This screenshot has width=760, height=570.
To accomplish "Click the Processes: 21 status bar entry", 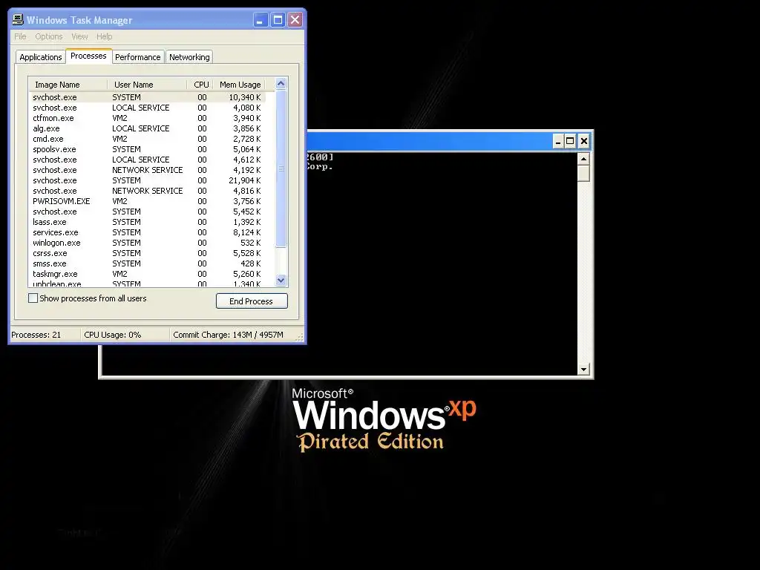I will pyautogui.click(x=45, y=335).
